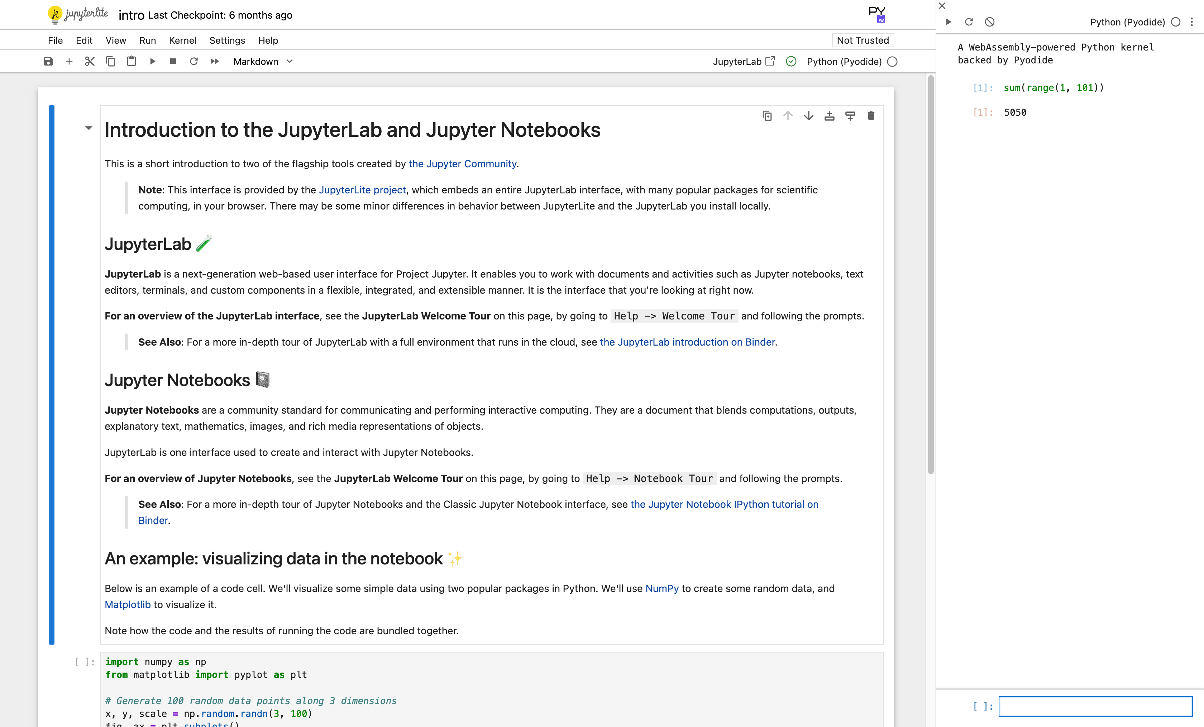
Task: Open JupyterLab introduction on Binder link
Action: (687, 342)
